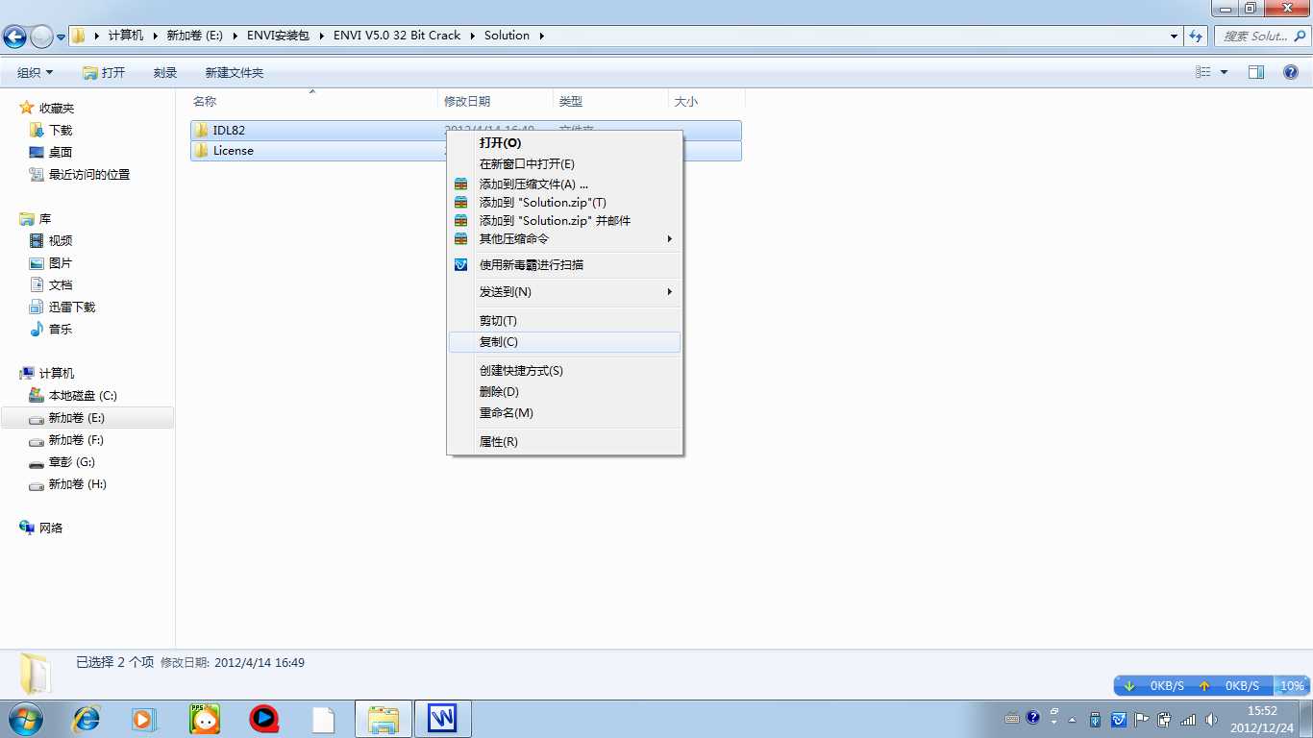Choose 剪切(T) in the context menu

(565, 321)
